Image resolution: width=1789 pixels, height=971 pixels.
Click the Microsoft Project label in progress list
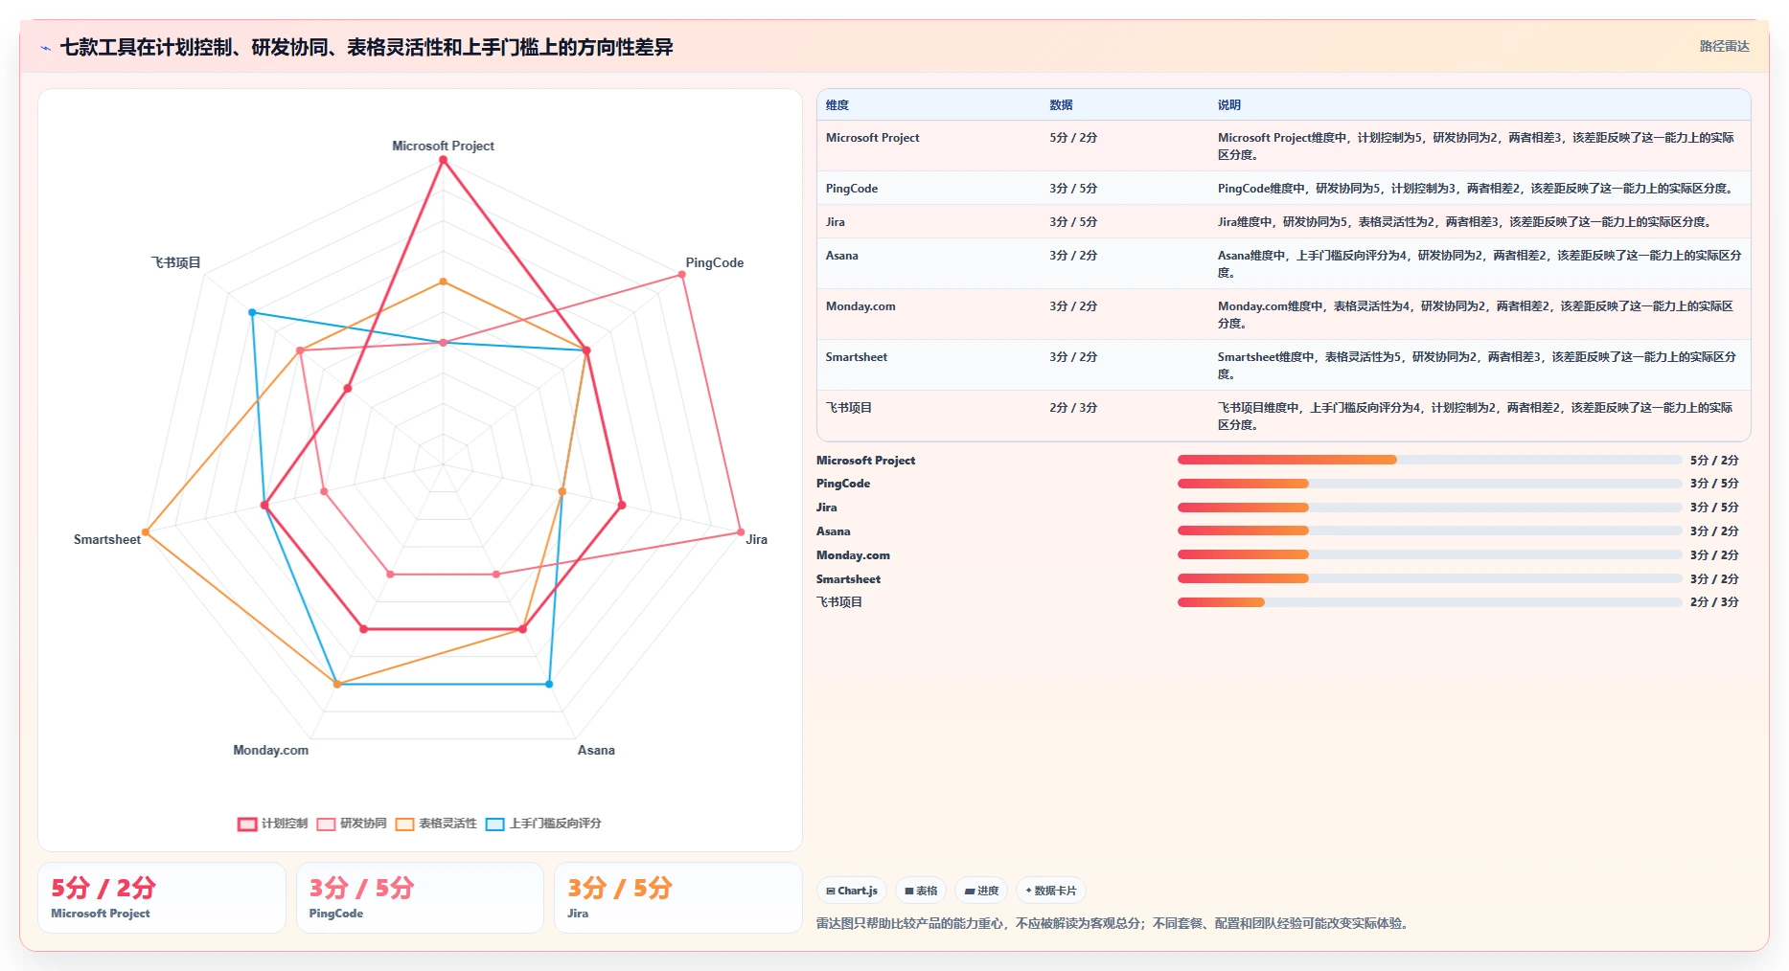coord(865,461)
